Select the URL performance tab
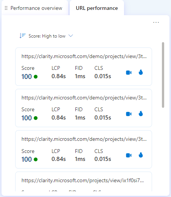The height and width of the screenshot is (197, 171). [97, 8]
